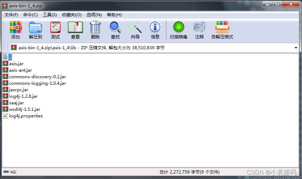Click the Test (测试) archive icon
Viewport: 302px width, 179px height.
click(x=55, y=28)
